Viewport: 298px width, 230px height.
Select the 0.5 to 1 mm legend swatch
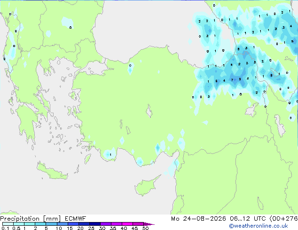pos(19,224)
